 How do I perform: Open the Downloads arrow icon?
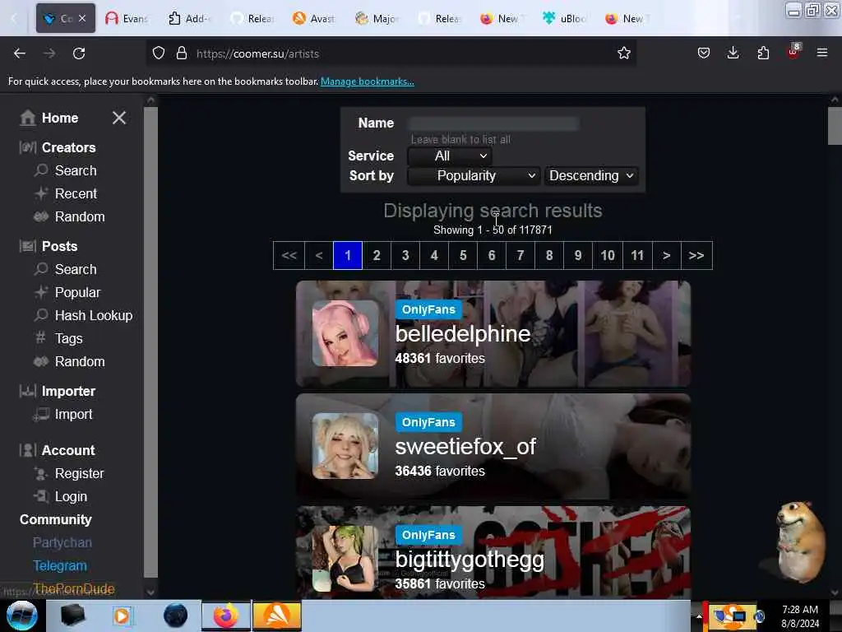pyautogui.click(x=733, y=53)
